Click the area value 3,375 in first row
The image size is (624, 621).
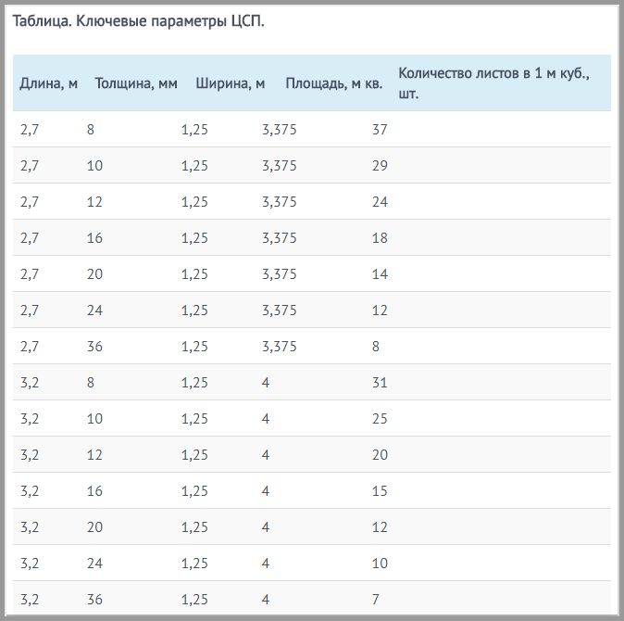[279, 130]
